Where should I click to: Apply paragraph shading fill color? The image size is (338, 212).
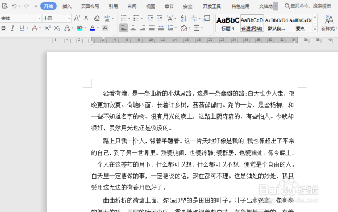pyautogui.click(x=184, y=28)
